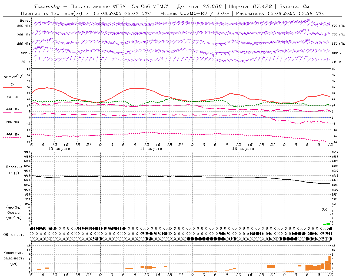346x277 pixels.
Task: Click the station name Tazovsky in the title
Action: pyautogui.click(x=47, y=6)
